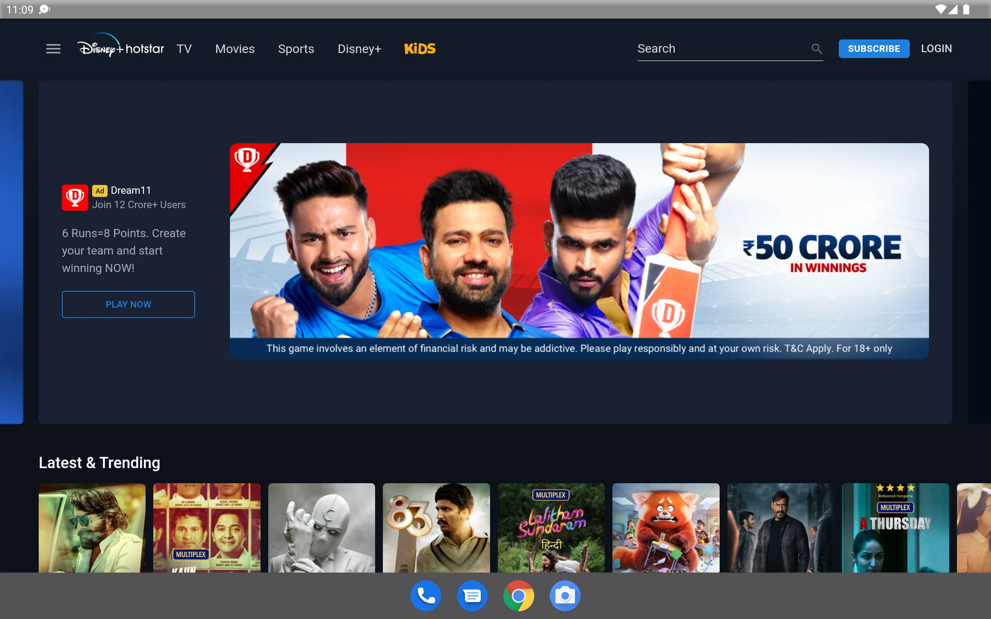The image size is (991, 619).
Task: Open the hamburger menu icon
Action: pos(53,48)
